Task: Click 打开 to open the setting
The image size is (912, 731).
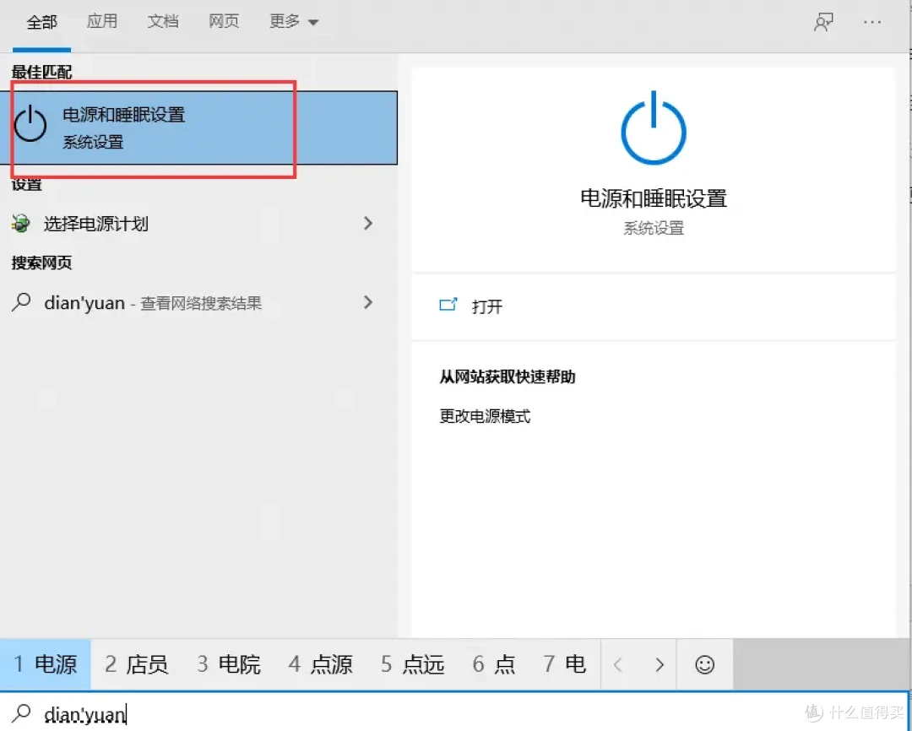Action: point(653,306)
